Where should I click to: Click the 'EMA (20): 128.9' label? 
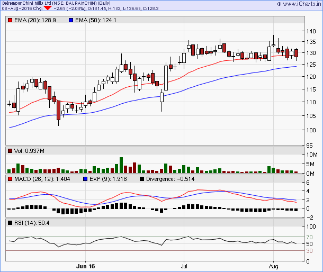click(35, 20)
